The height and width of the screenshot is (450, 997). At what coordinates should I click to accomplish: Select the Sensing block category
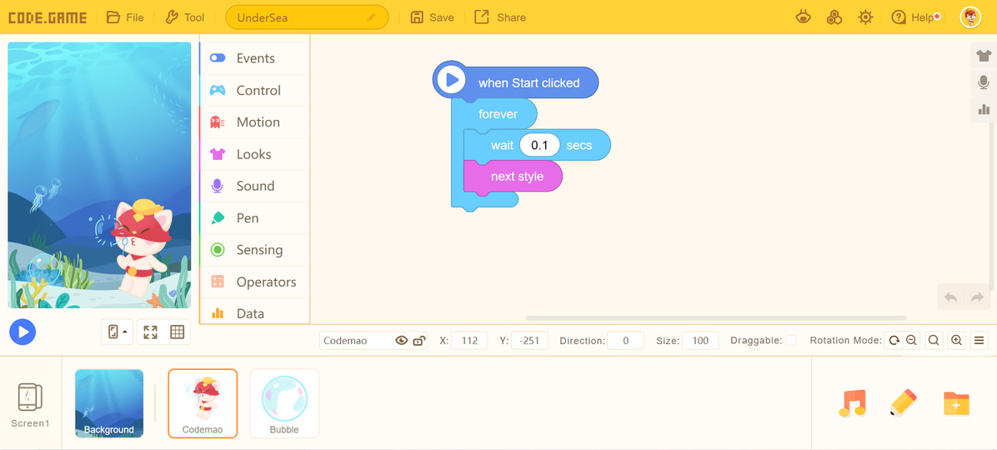pyautogui.click(x=254, y=250)
